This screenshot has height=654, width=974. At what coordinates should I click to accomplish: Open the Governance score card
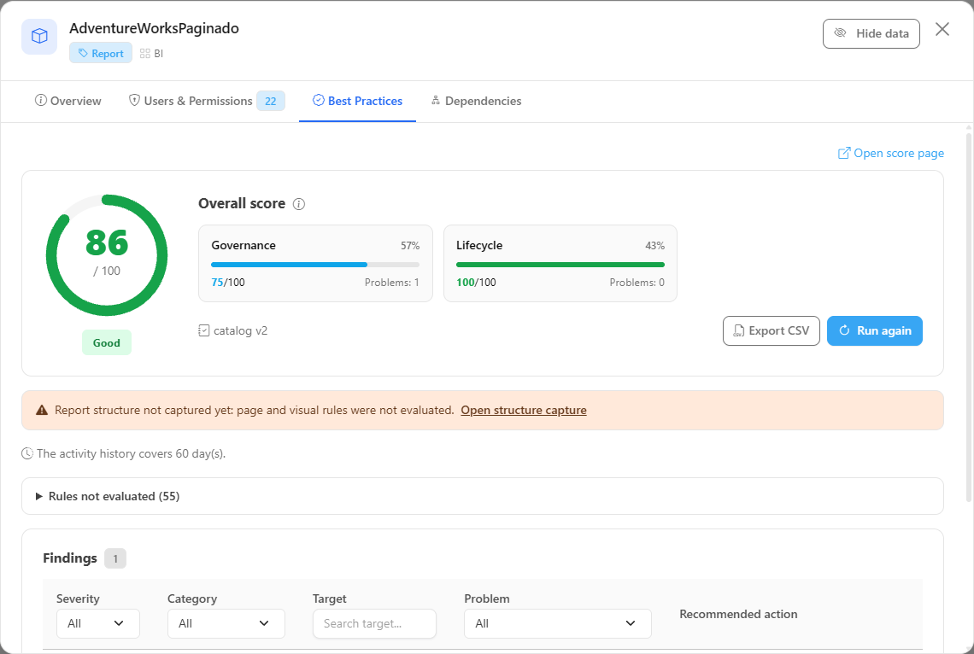[315, 263]
